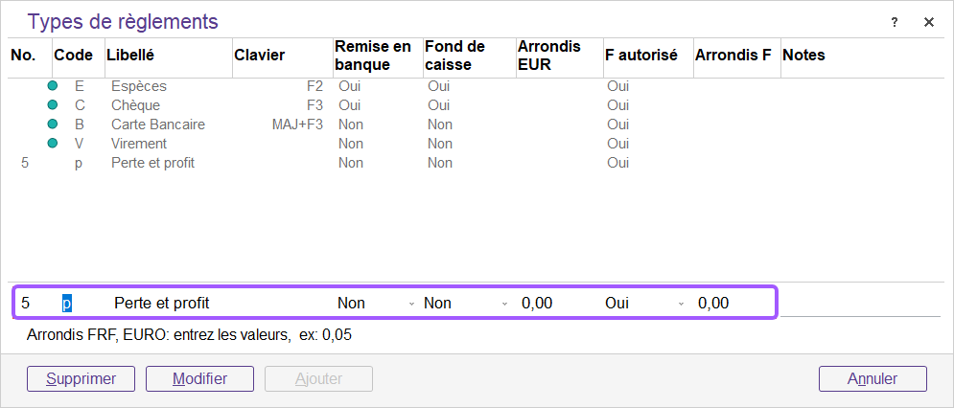Sort by the Libellé column header
This screenshot has width=954, height=408.
130,56
